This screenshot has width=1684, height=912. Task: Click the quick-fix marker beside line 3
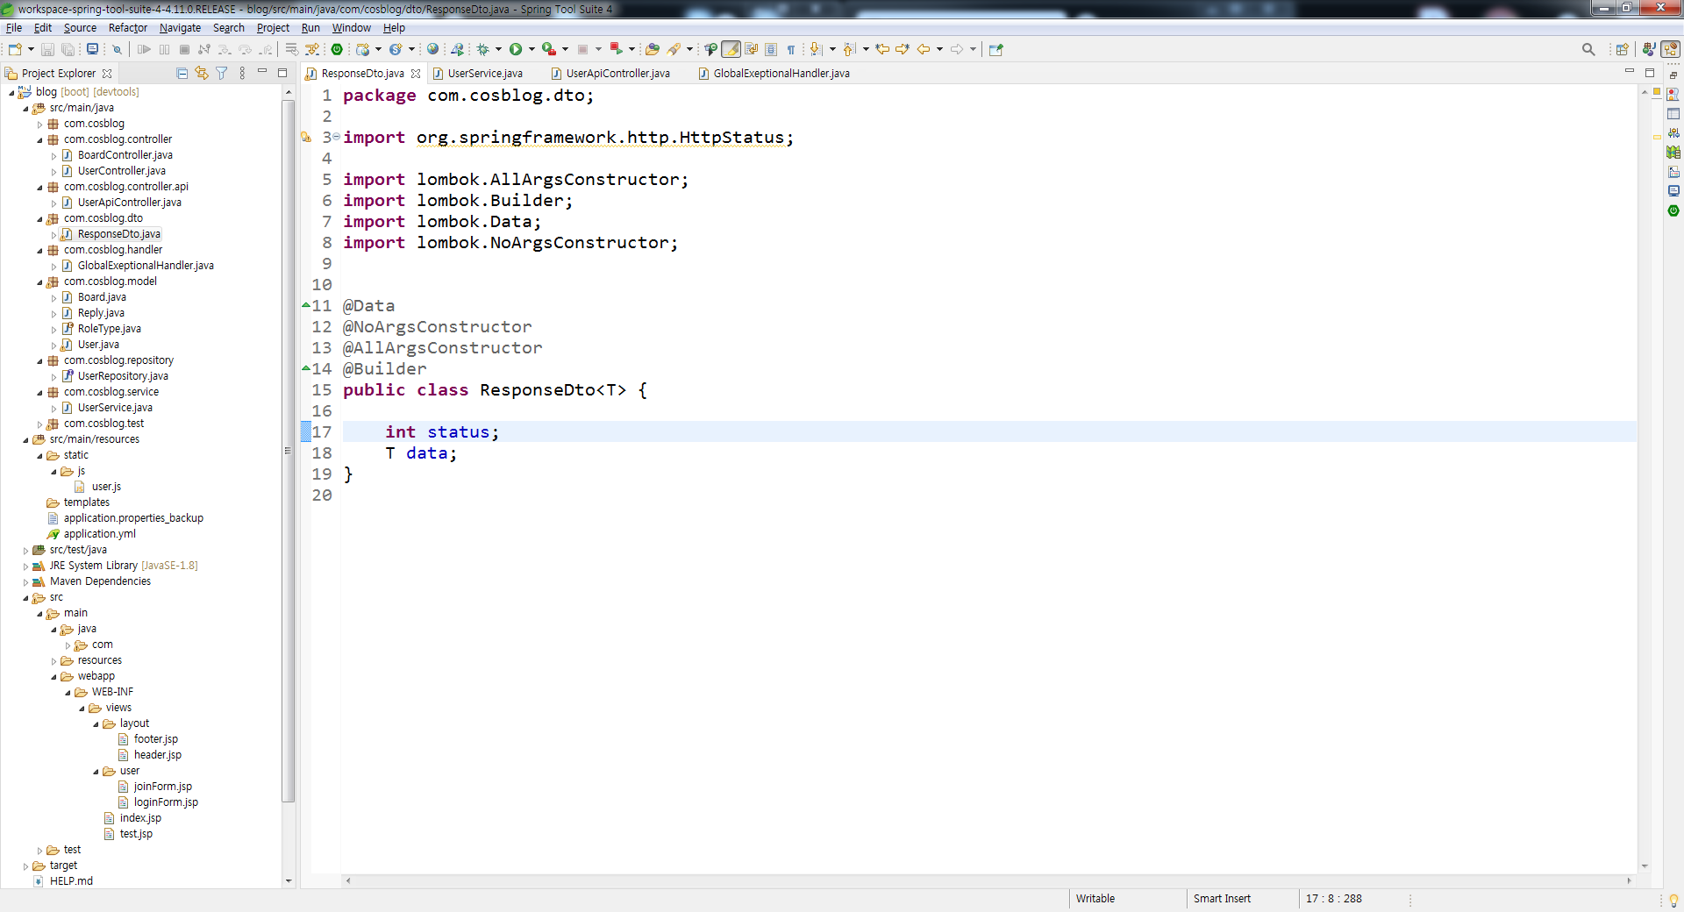click(306, 137)
